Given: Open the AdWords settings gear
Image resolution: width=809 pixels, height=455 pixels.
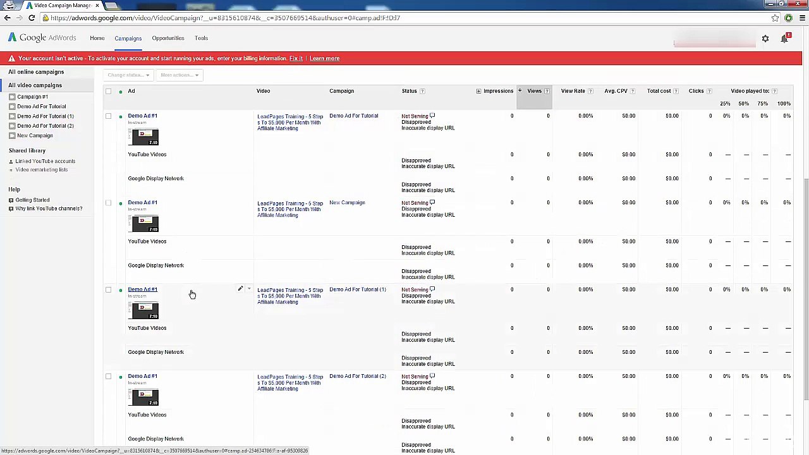Looking at the screenshot, I should tap(765, 39).
